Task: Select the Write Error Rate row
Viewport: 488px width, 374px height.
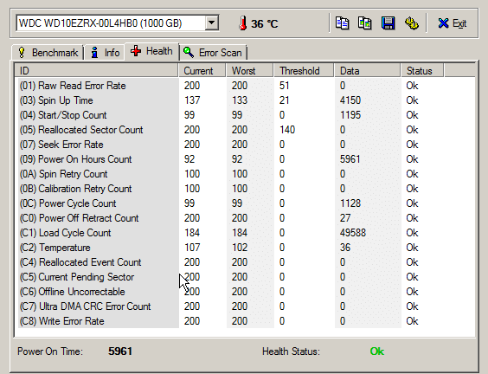Action: tap(246, 321)
